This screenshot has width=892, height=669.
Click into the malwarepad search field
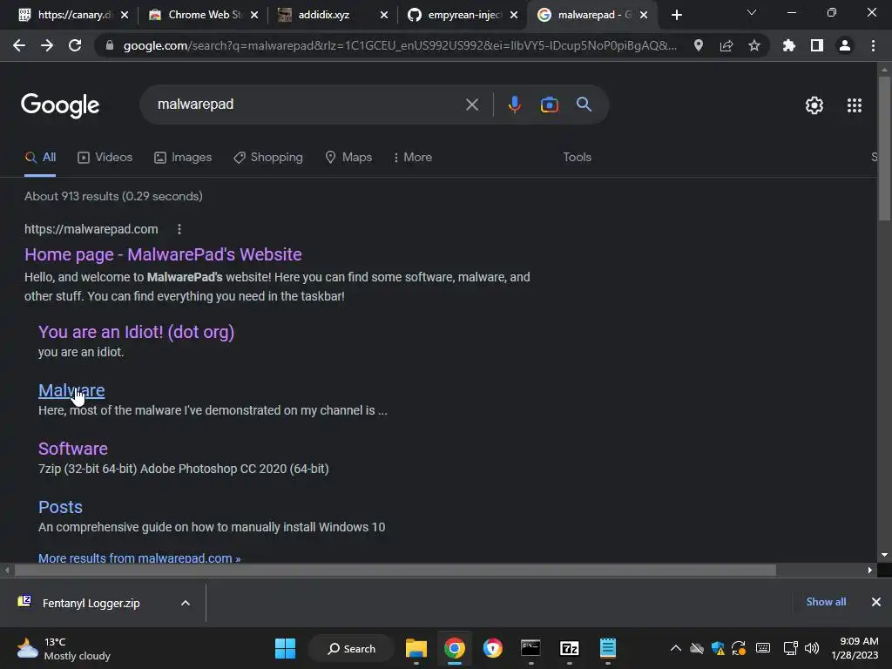coord(307,105)
